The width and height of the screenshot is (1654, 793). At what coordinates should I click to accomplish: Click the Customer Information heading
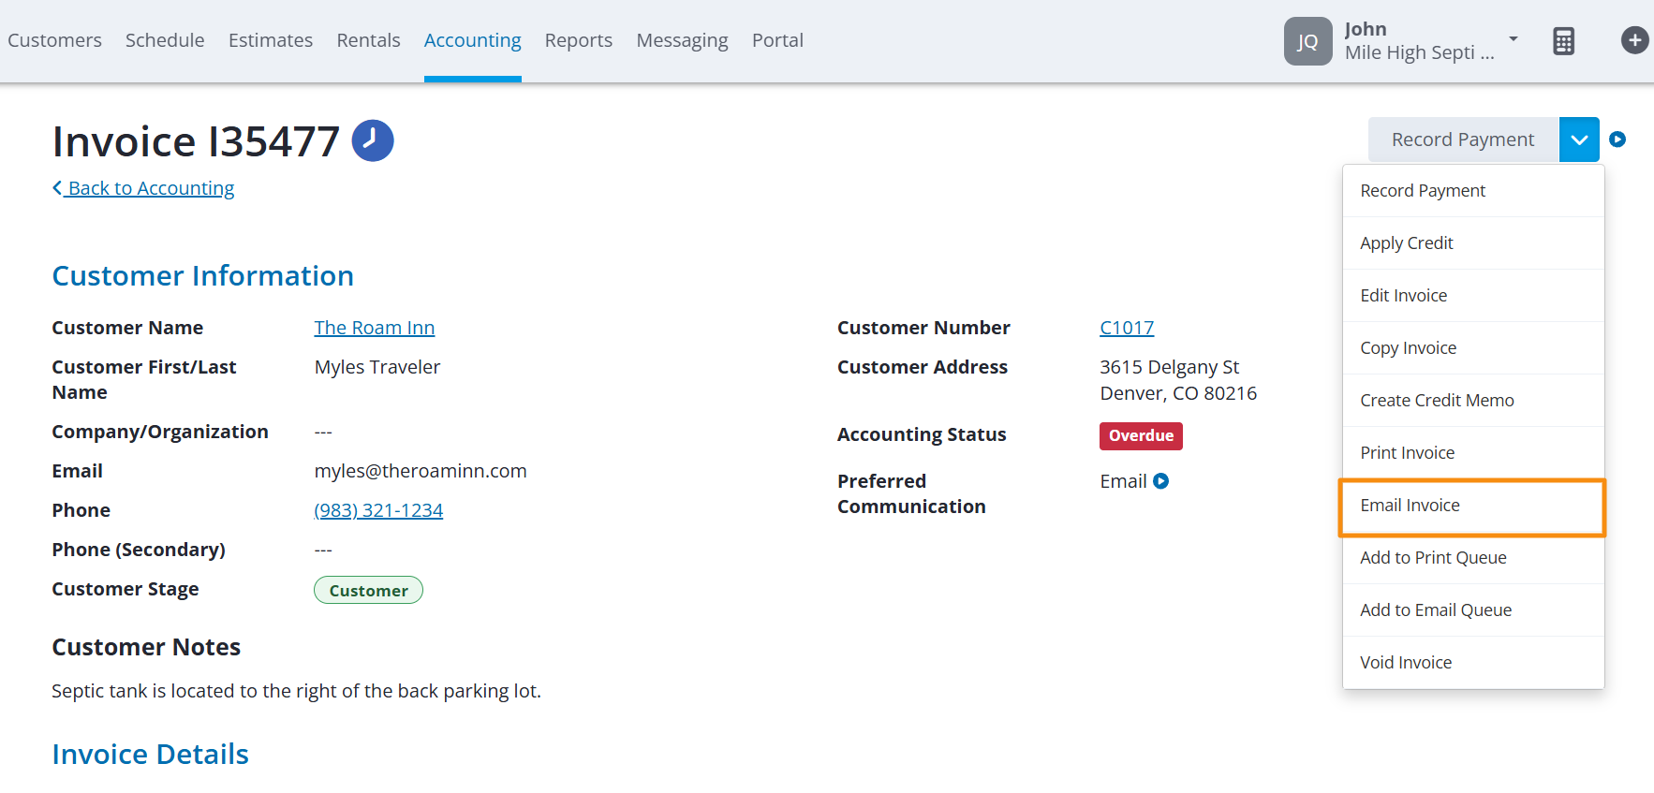[x=203, y=276]
